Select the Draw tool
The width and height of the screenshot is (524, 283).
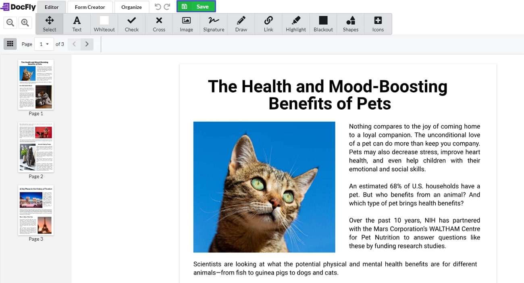(x=241, y=24)
